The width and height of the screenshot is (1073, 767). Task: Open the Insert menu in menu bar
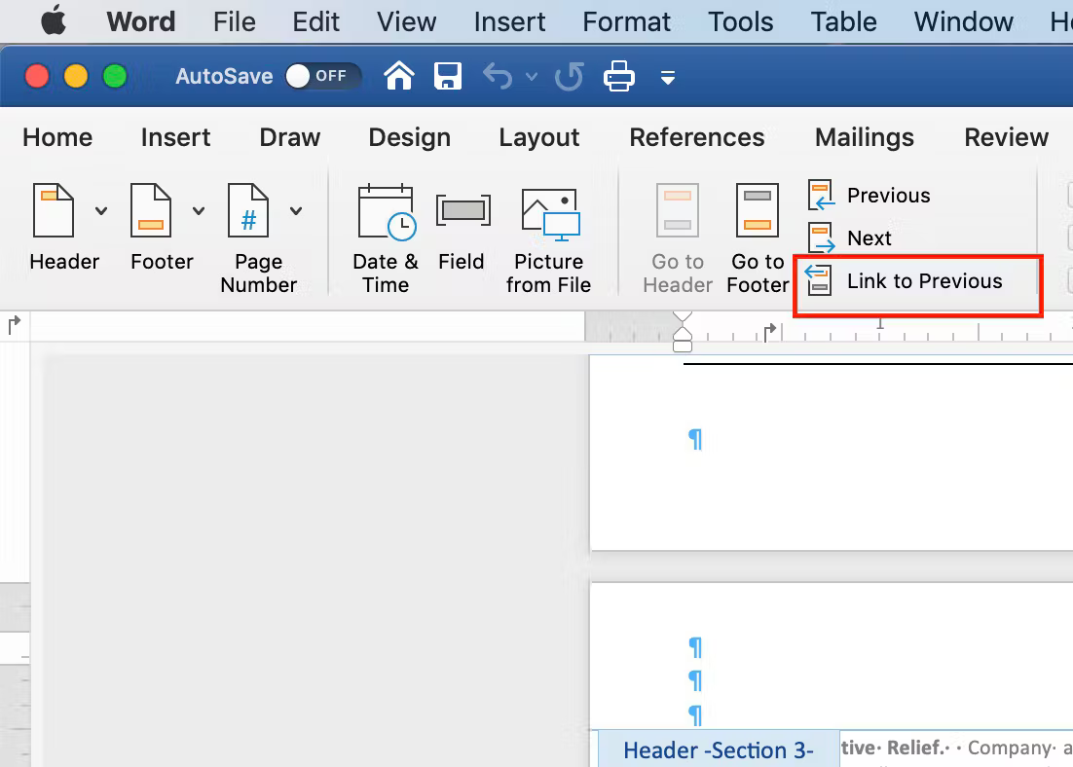(510, 21)
